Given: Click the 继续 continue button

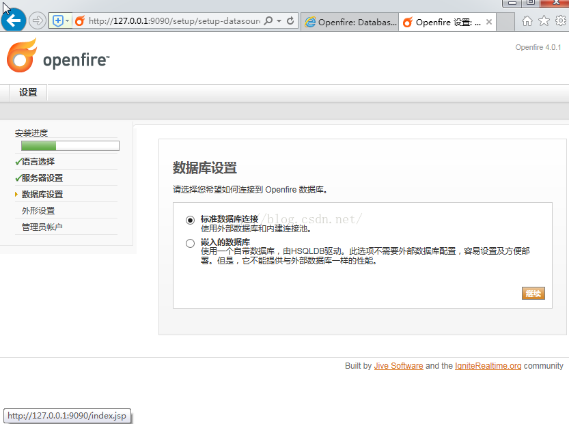Looking at the screenshot, I should [x=533, y=294].
